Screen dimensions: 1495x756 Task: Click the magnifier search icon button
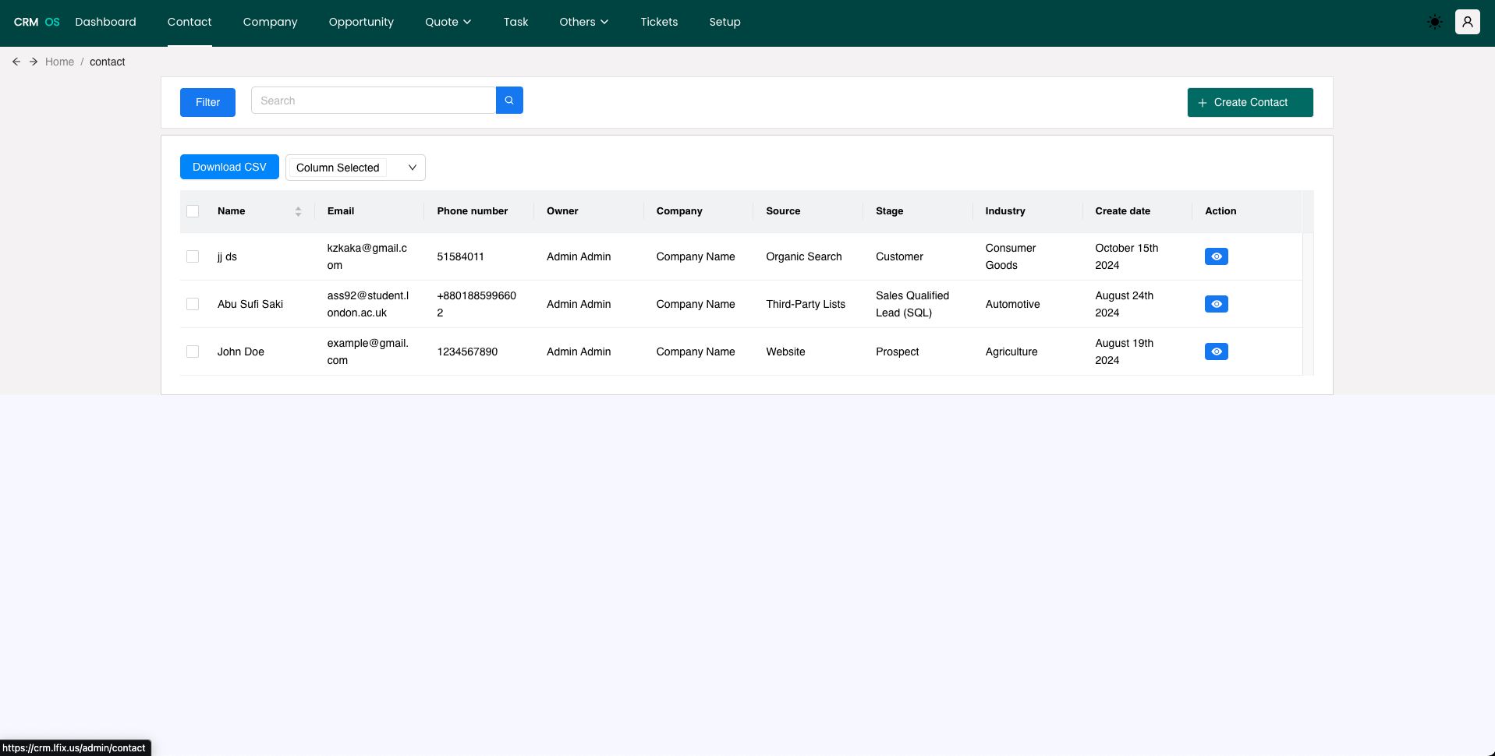(x=509, y=101)
